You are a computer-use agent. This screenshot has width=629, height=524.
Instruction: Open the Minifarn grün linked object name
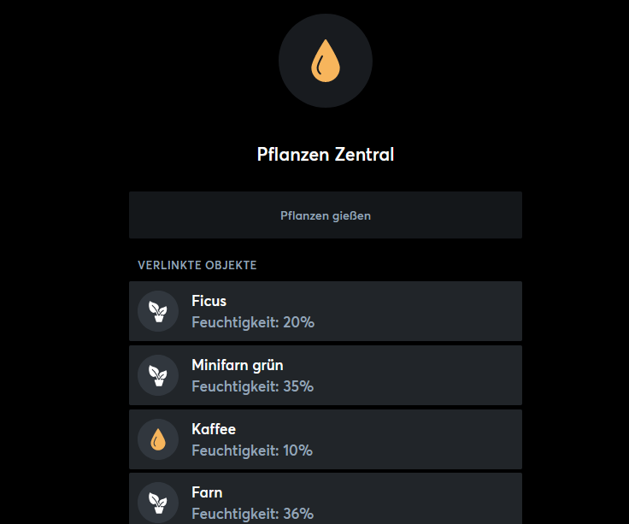click(238, 365)
